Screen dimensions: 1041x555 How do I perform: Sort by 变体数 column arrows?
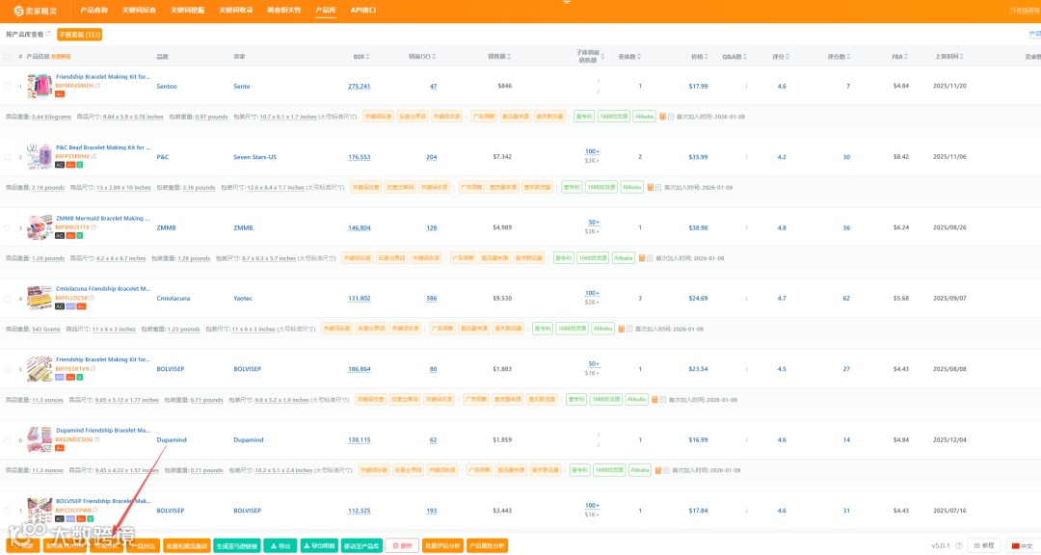coord(639,57)
